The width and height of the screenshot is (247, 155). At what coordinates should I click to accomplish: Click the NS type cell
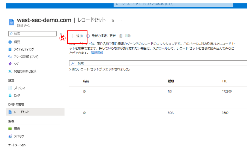pyautogui.click(x=170, y=92)
